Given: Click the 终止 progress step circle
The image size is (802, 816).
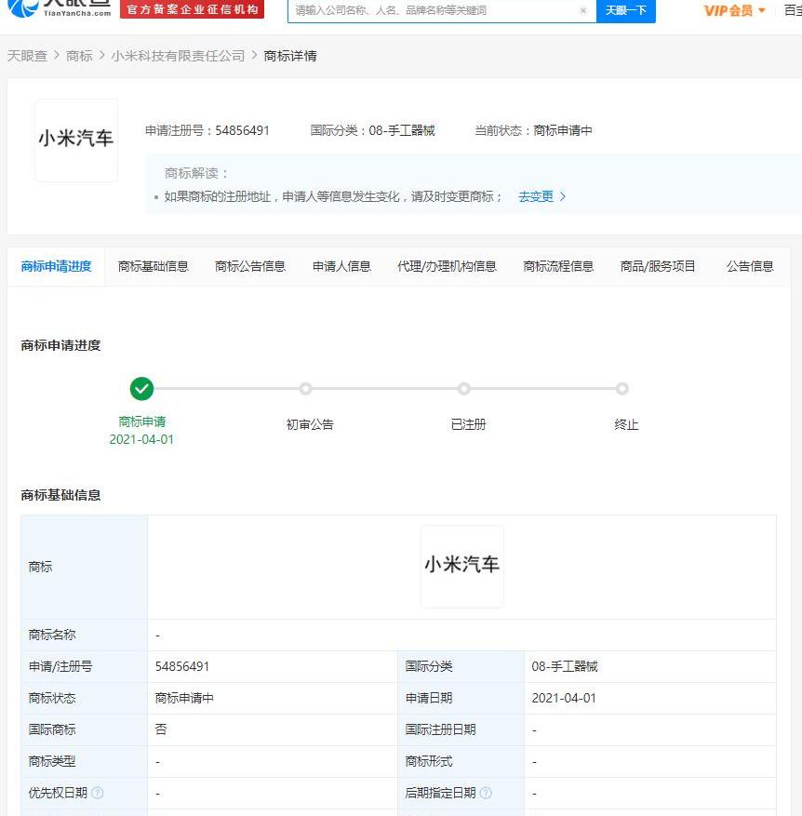Looking at the screenshot, I should pyautogui.click(x=622, y=389).
